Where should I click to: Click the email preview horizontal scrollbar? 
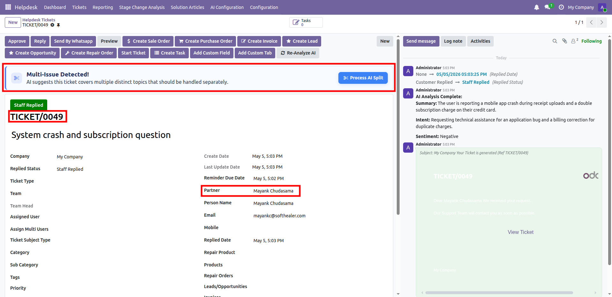pyautogui.click(x=499, y=293)
